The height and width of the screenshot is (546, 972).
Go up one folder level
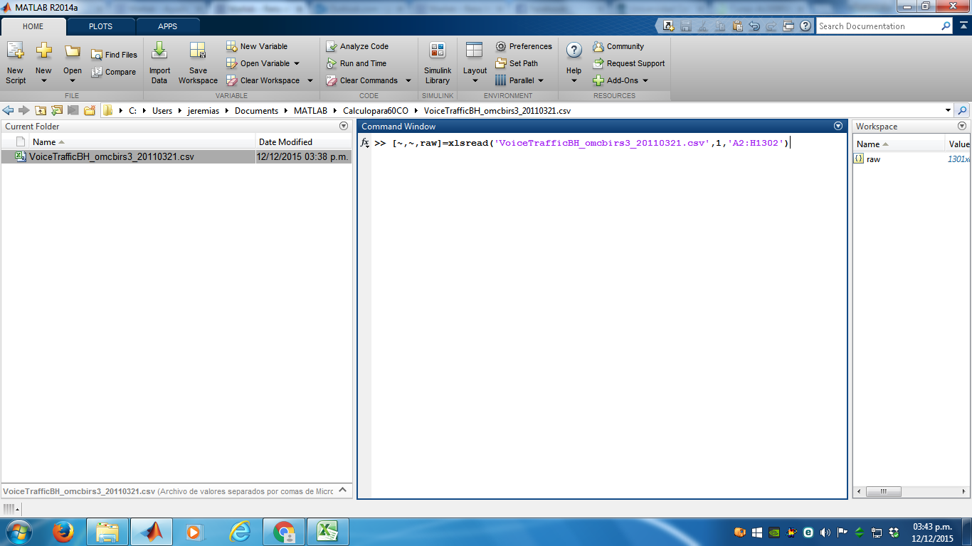coord(41,111)
